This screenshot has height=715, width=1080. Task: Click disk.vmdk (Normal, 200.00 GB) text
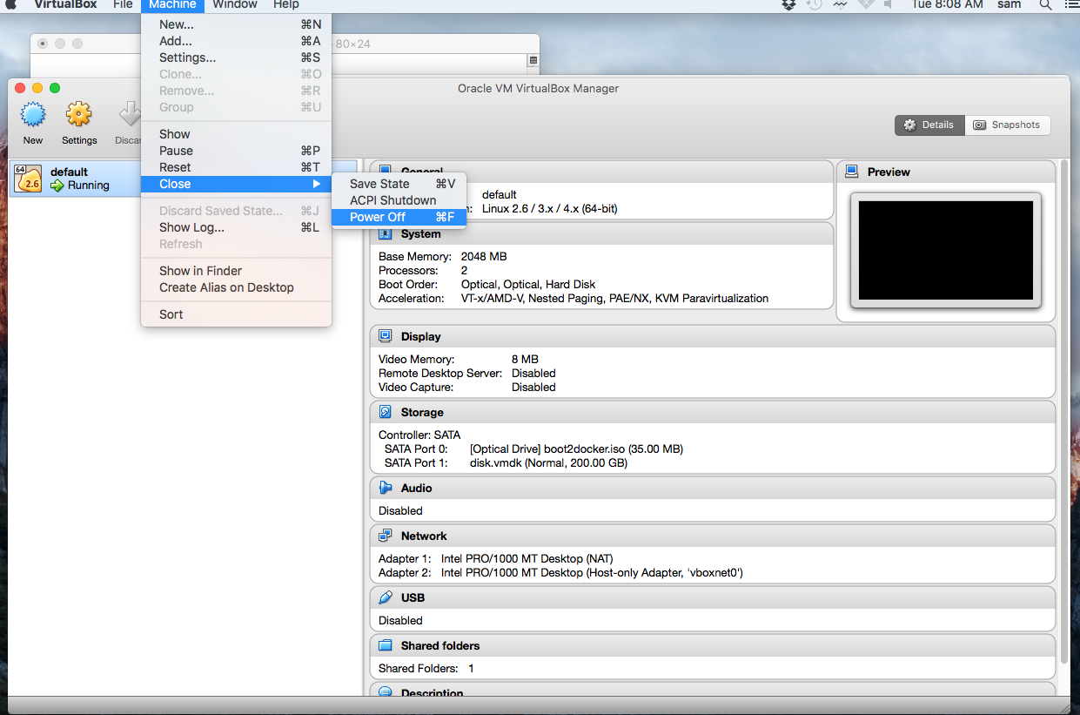coord(548,463)
